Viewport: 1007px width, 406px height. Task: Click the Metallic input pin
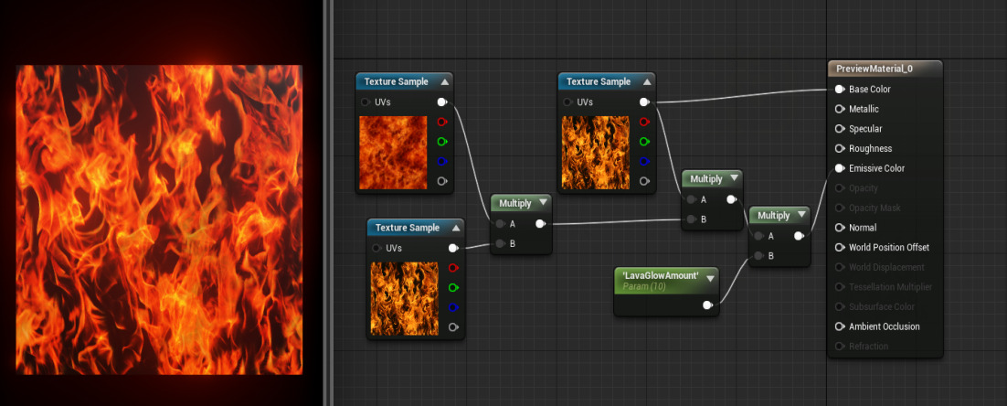[839, 109]
